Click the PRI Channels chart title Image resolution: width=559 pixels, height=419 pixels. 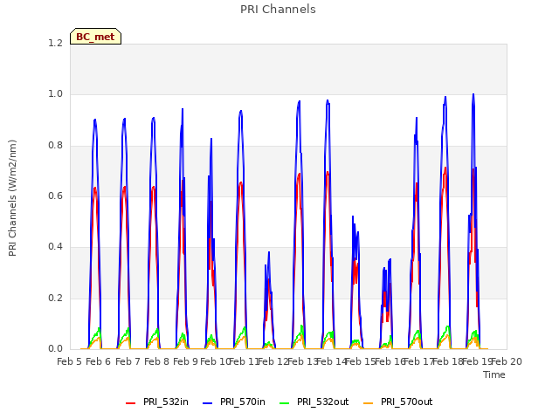click(x=278, y=10)
